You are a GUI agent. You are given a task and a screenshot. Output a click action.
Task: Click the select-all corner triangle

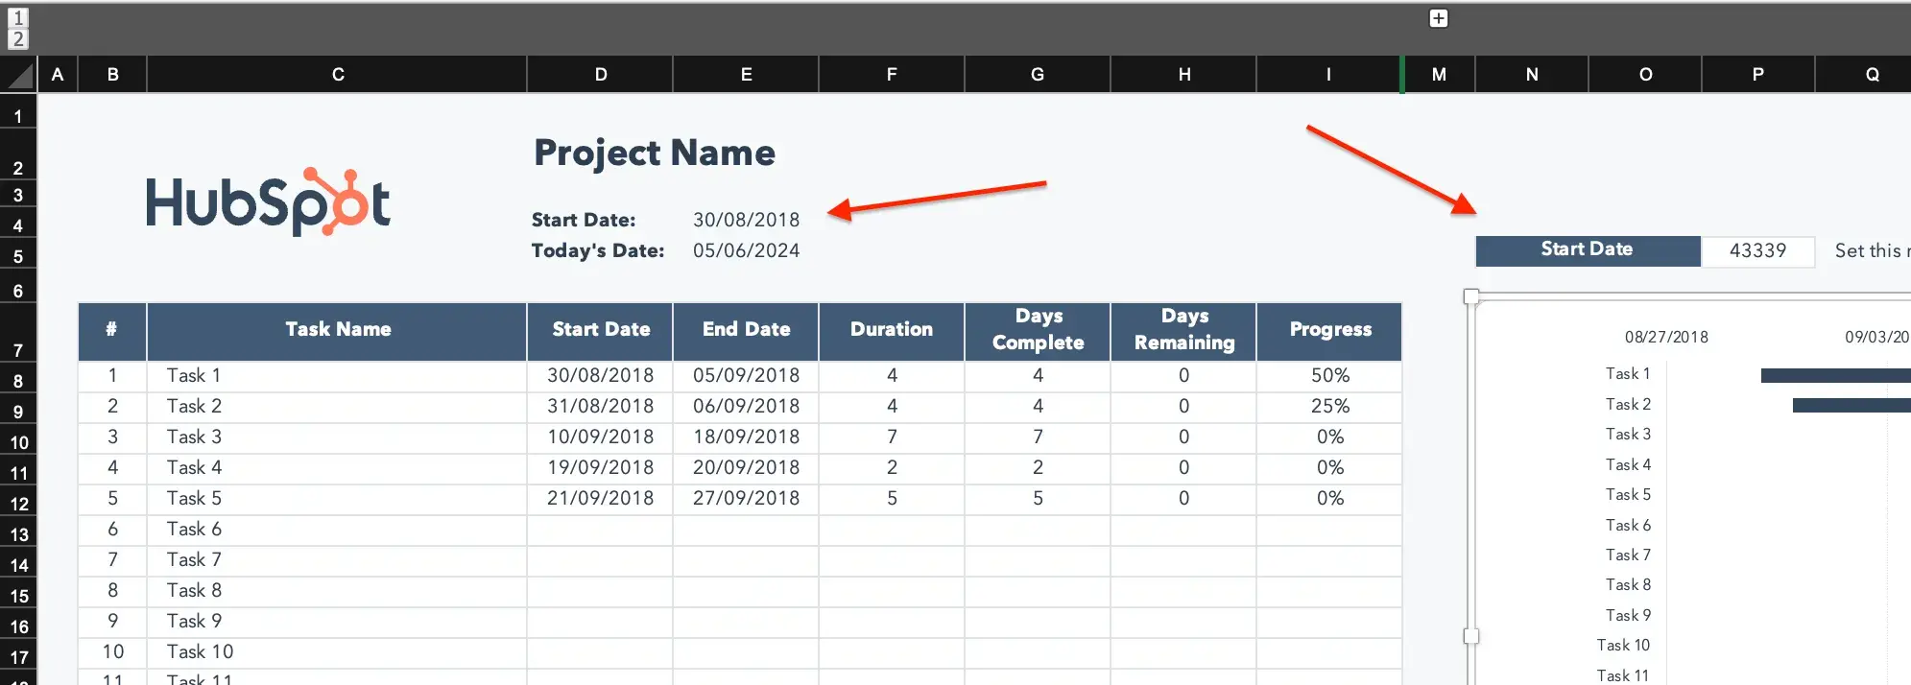[x=18, y=75]
